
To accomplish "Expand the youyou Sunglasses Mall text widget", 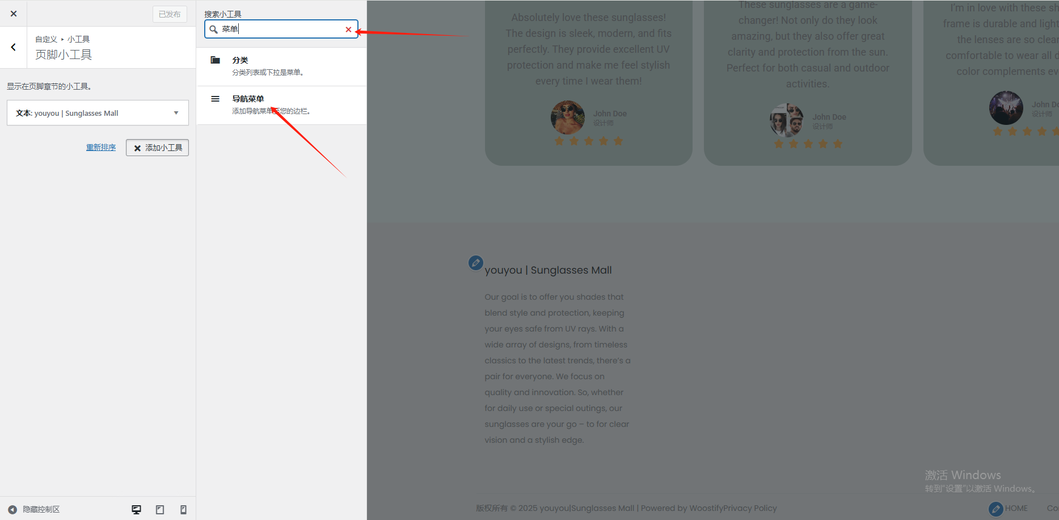I will coord(91,113).
